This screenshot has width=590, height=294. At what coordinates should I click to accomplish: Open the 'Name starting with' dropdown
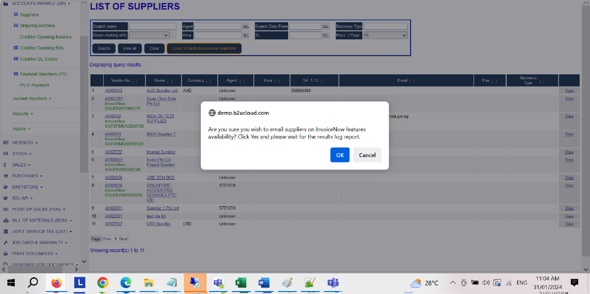[x=149, y=35]
